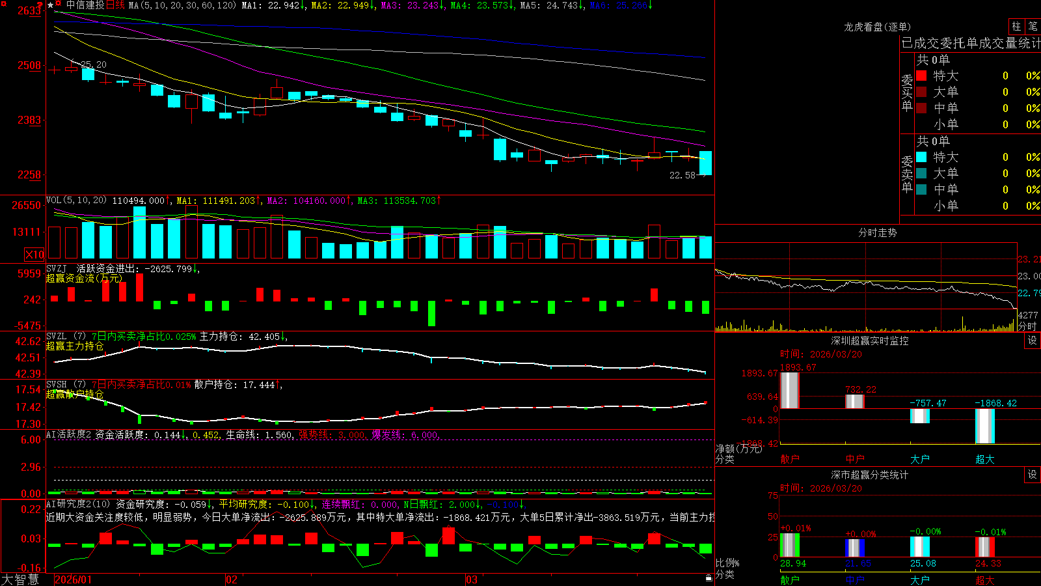Screen dimensions: 1041x586
Task: Click the red question mark icon above 2633
Action: pyautogui.click(x=40, y=5)
